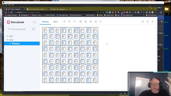Open the Chrome profile avatar
The width and height of the screenshot is (171, 96).
pyautogui.click(x=153, y=13)
